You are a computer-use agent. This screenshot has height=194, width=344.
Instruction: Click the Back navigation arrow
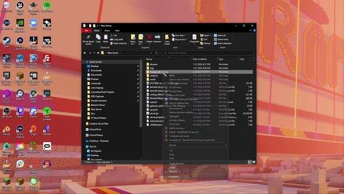point(85,53)
